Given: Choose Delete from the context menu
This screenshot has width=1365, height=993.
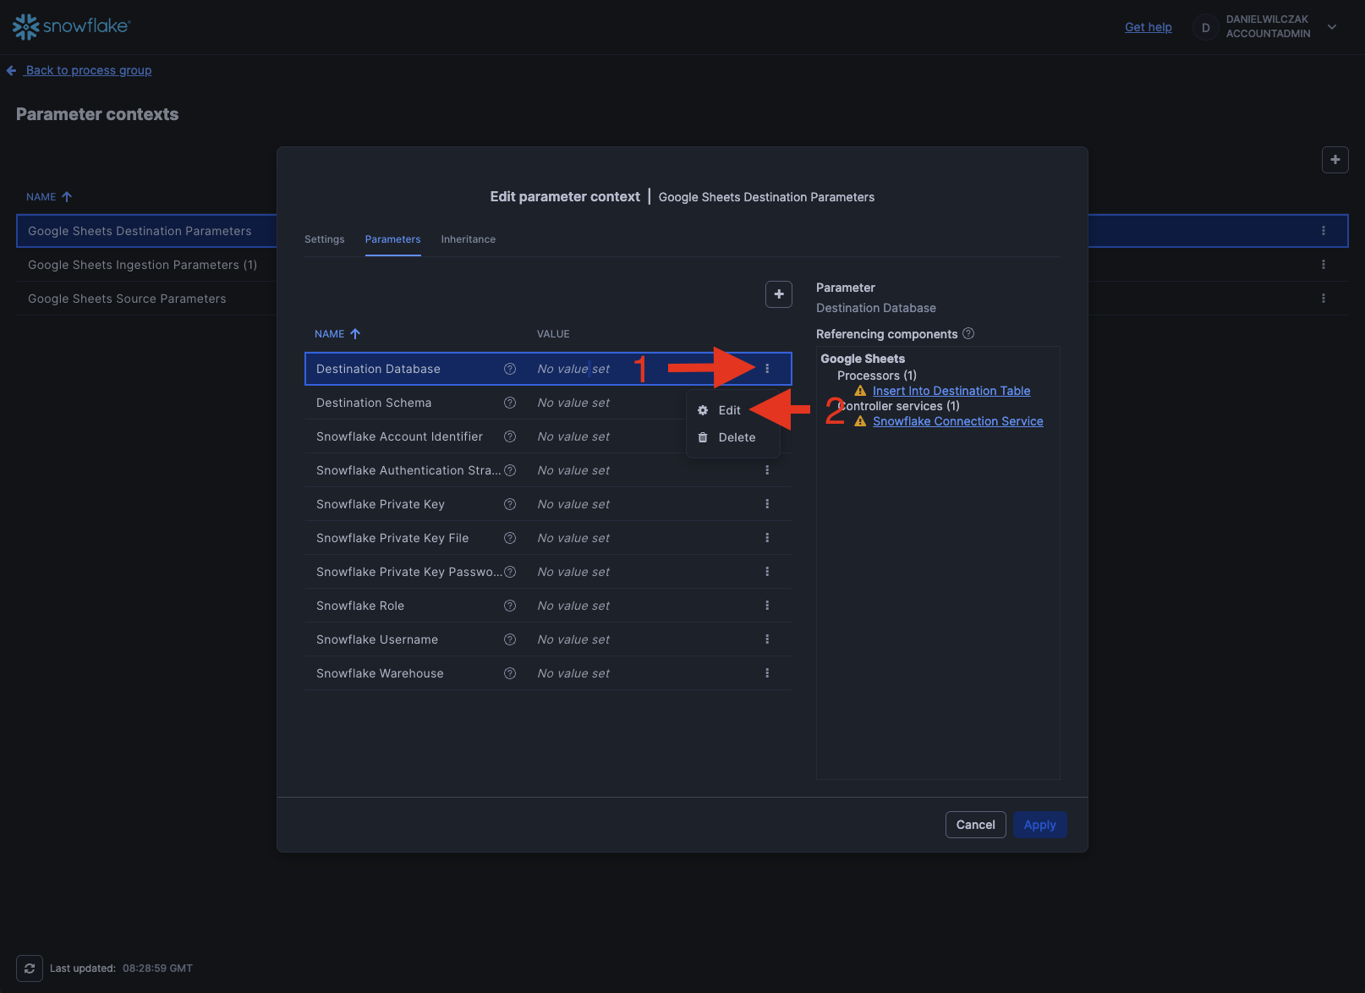Looking at the screenshot, I should [736, 437].
